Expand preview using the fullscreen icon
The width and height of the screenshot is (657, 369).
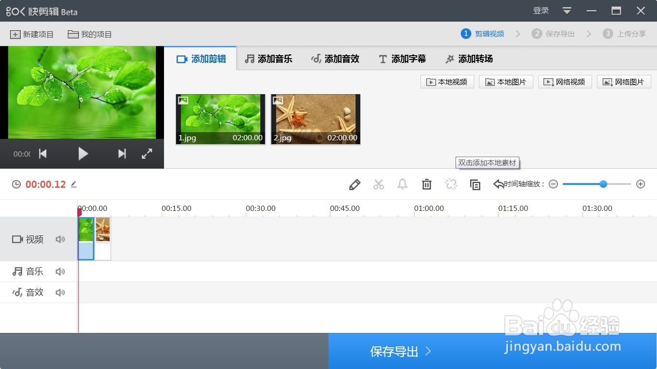(x=147, y=153)
